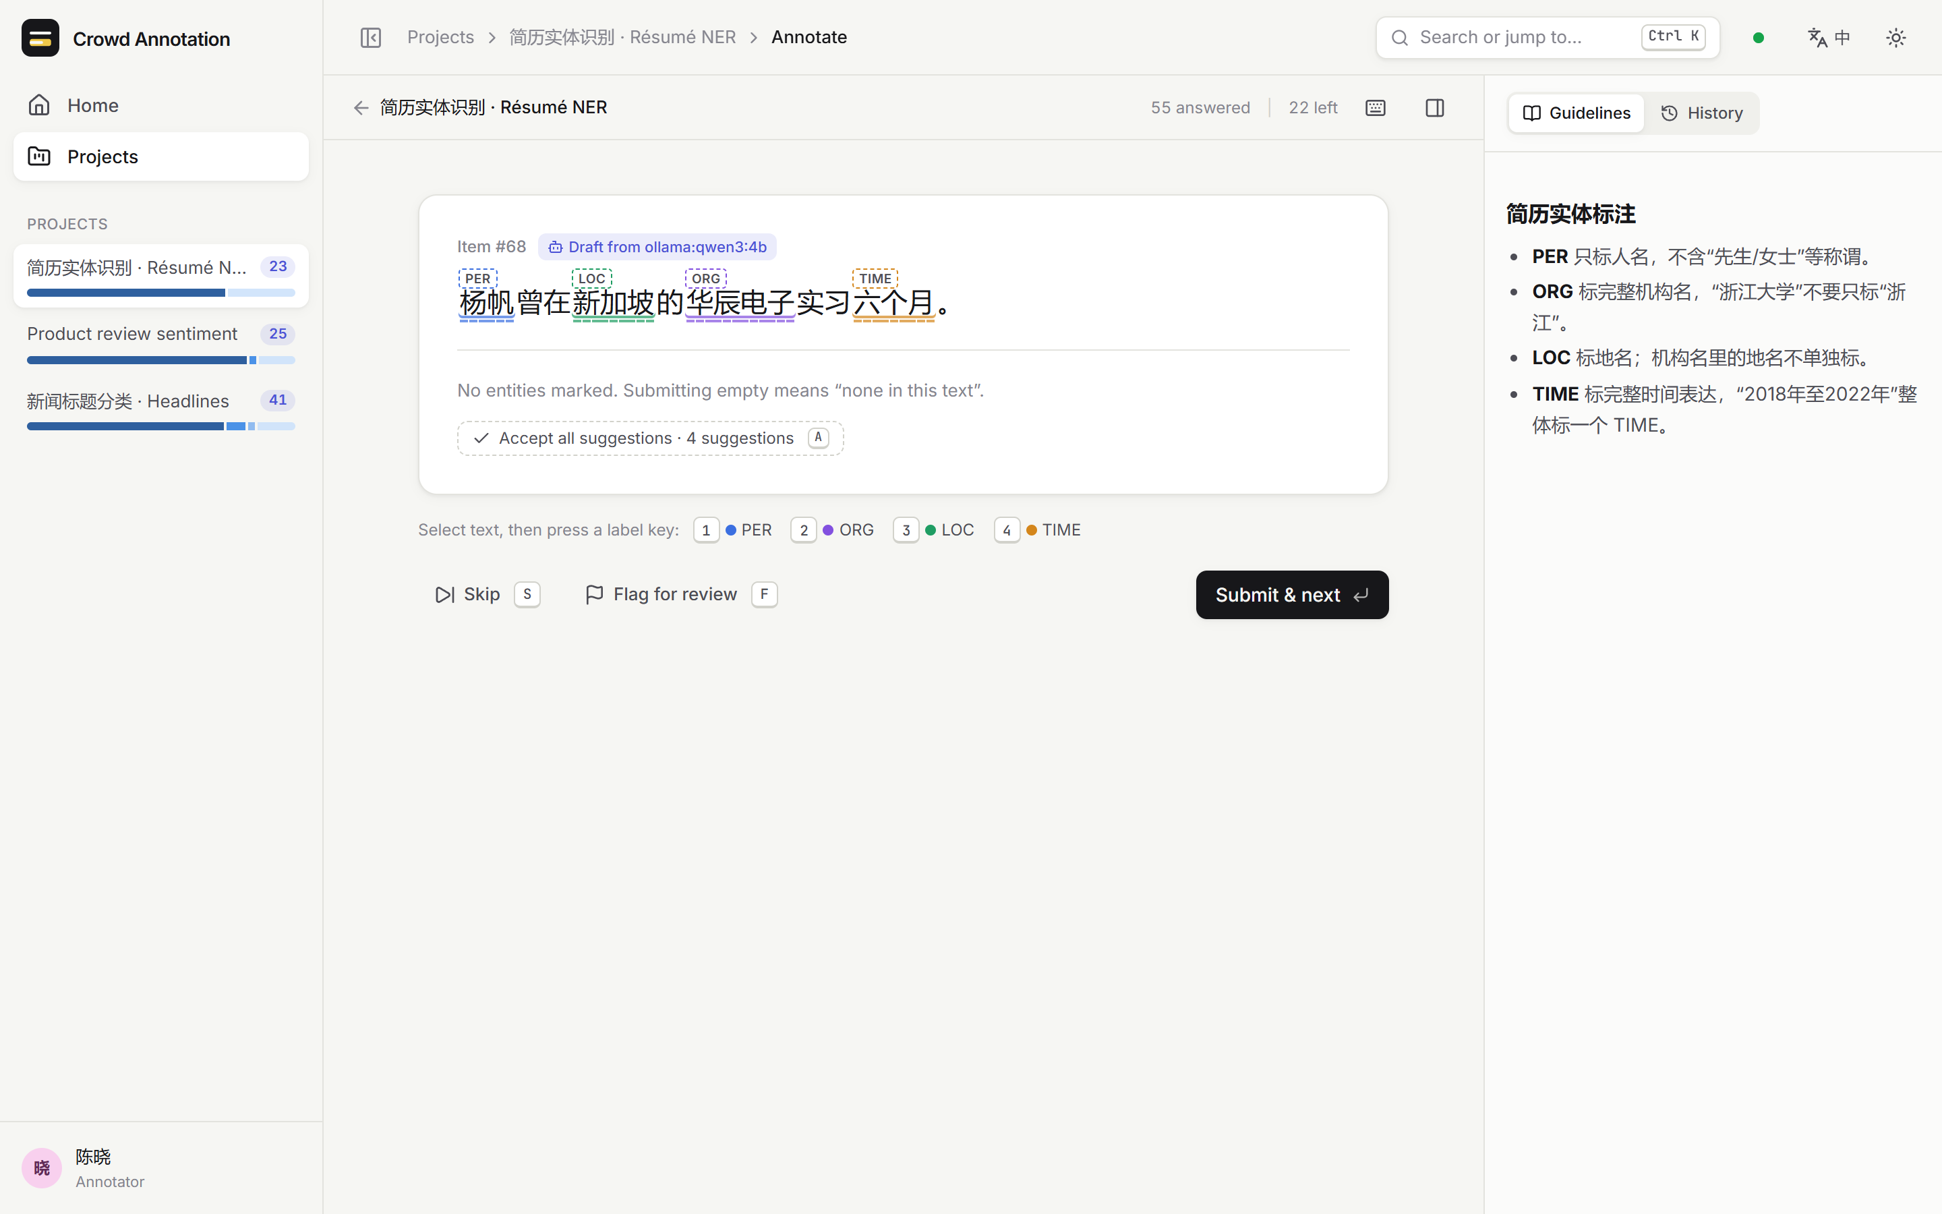1942x1214 pixels.
Task: Toggle the right guidelines side panel
Action: [1435, 108]
